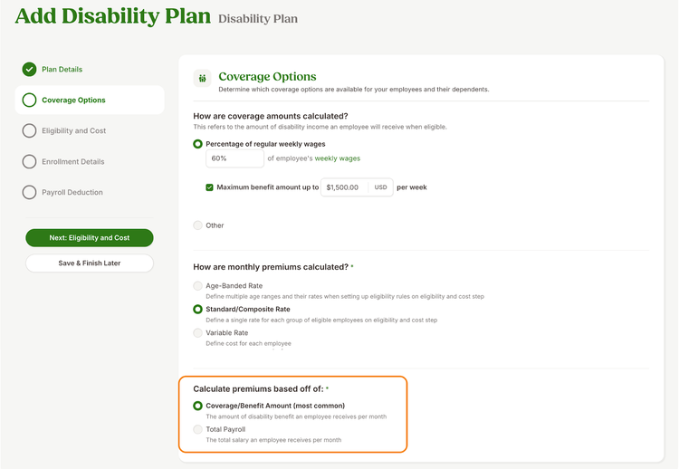Click the Plan Details green checkmark icon
679x469 pixels.
pyautogui.click(x=30, y=70)
